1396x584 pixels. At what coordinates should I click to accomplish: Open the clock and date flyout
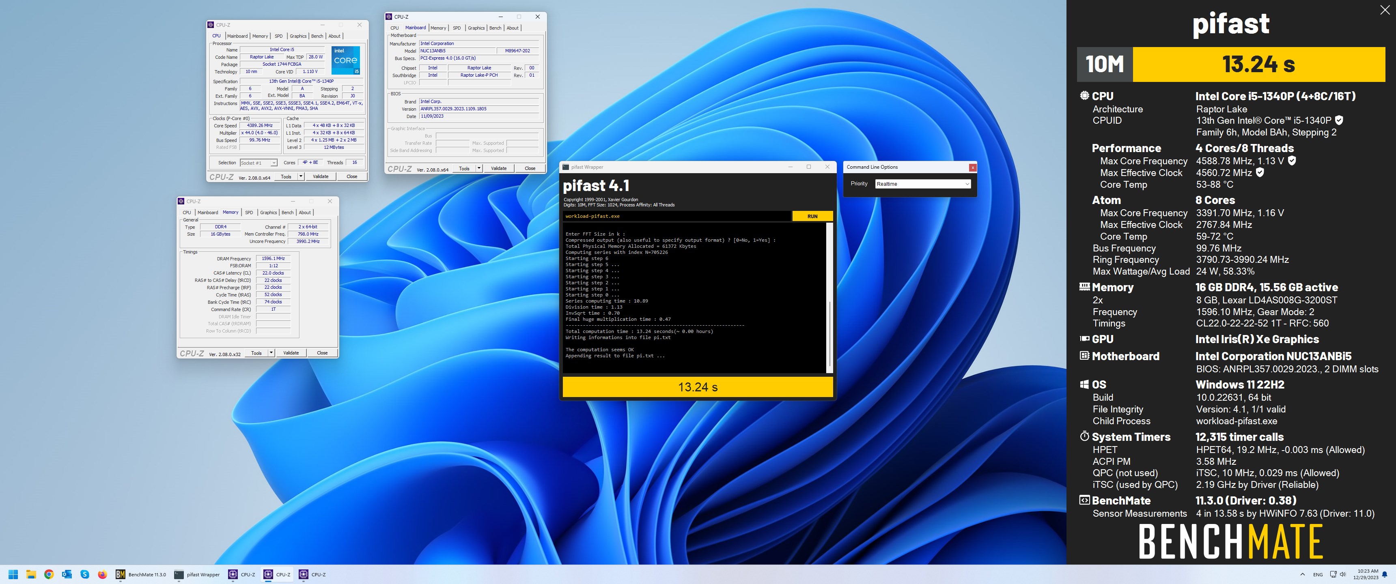tap(1365, 574)
